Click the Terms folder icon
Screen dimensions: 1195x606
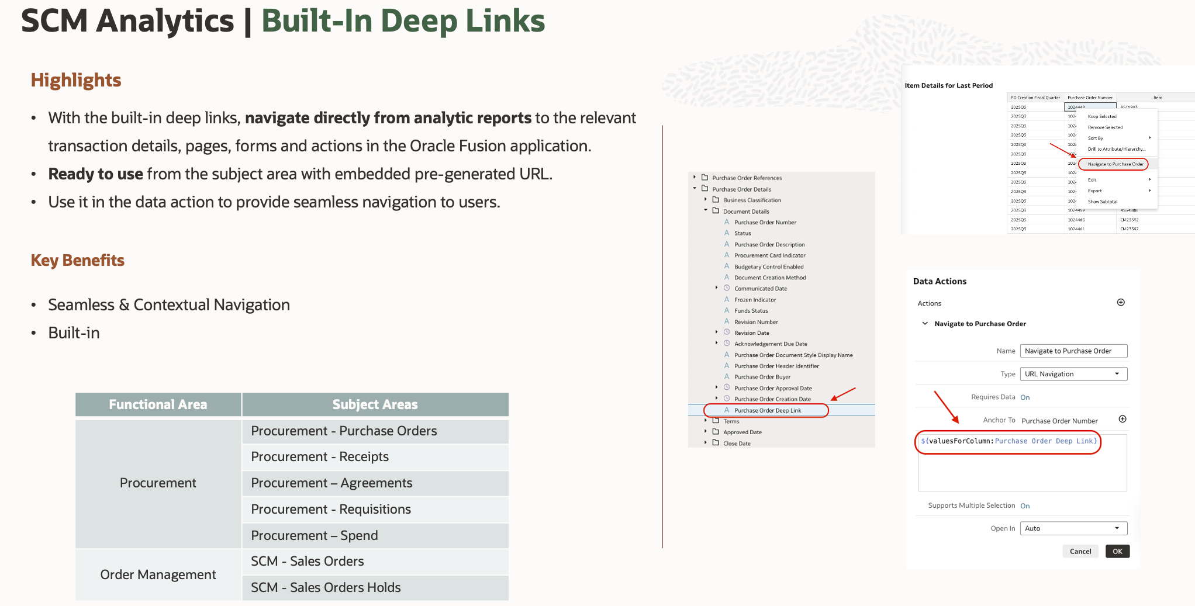tap(716, 420)
